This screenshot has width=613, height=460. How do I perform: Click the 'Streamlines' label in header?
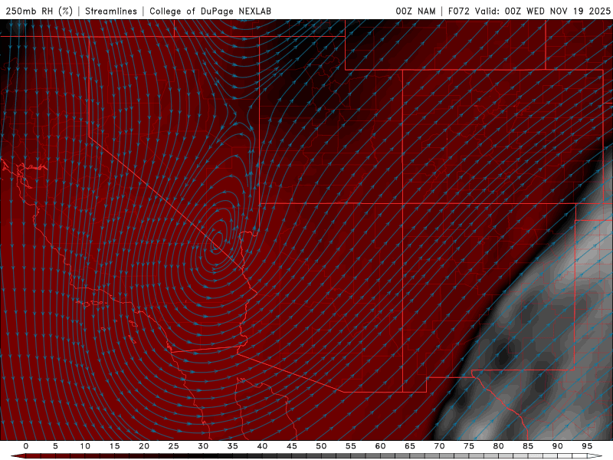[111, 11]
